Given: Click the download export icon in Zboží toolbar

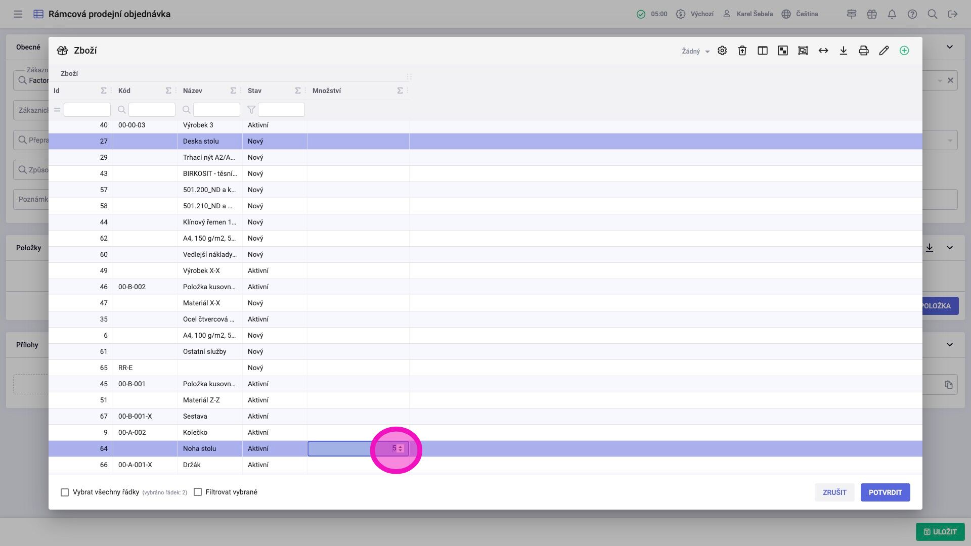Looking at the screenshot, I should pyautogui.click(x=844, y=51).
